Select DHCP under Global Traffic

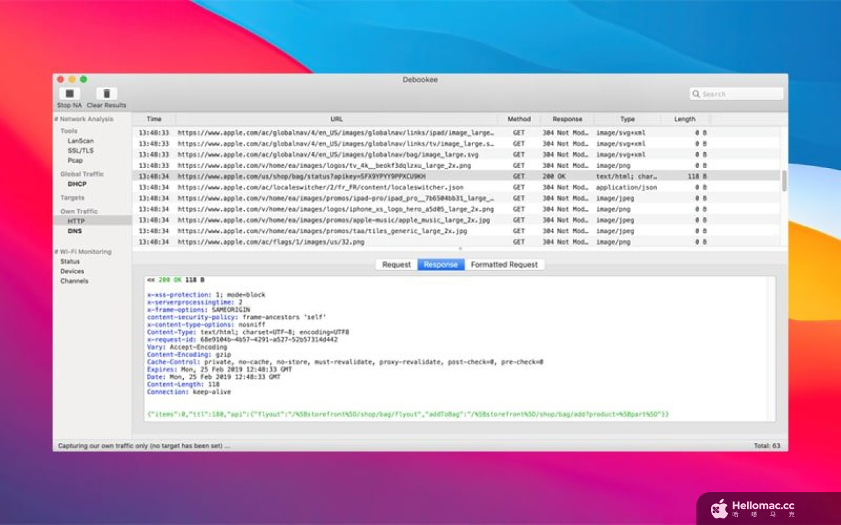pos(77,184)
